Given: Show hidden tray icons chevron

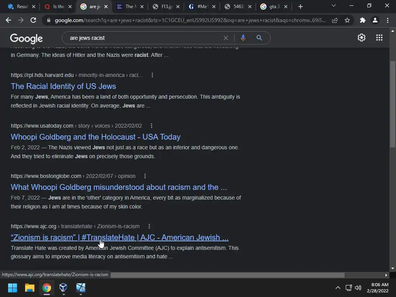Looking at the screenshot, I should (x=338, y=288).
